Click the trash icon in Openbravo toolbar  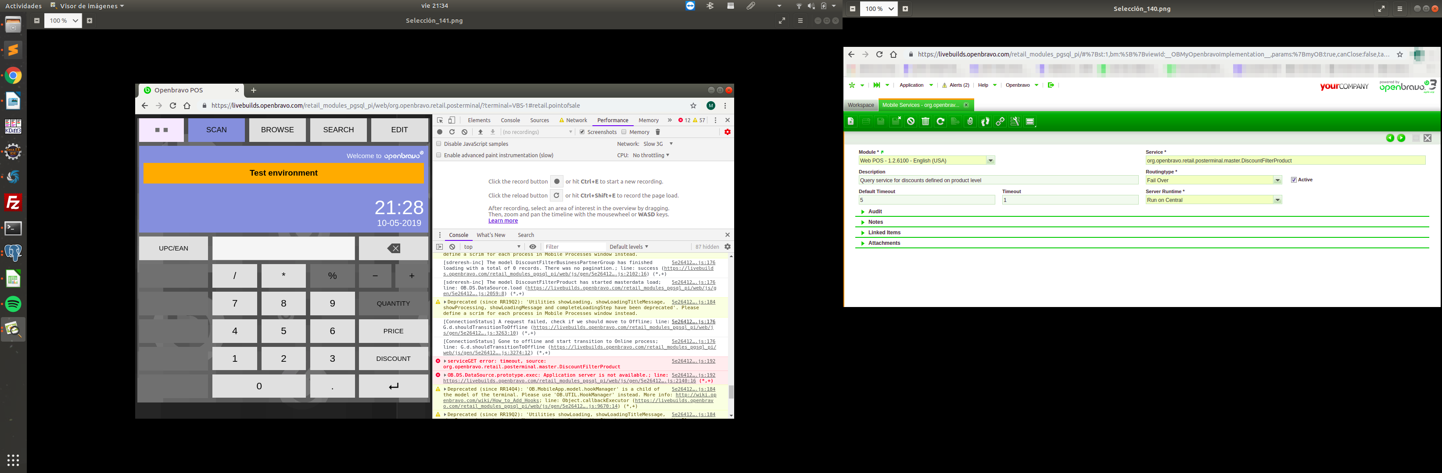(925, 122)
